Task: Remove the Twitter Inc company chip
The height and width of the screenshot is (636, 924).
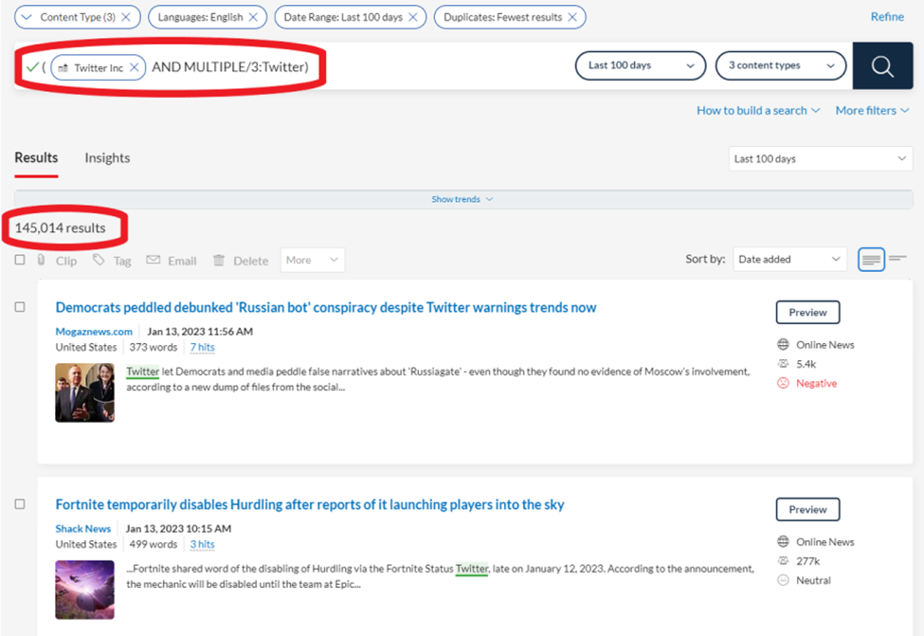Action: [135, 67]
